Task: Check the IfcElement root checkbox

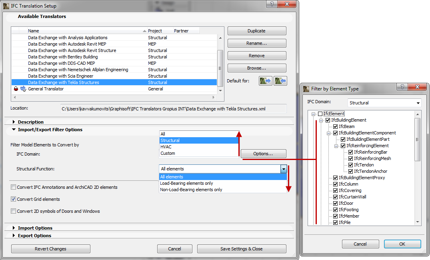Action: pos(320,114)
